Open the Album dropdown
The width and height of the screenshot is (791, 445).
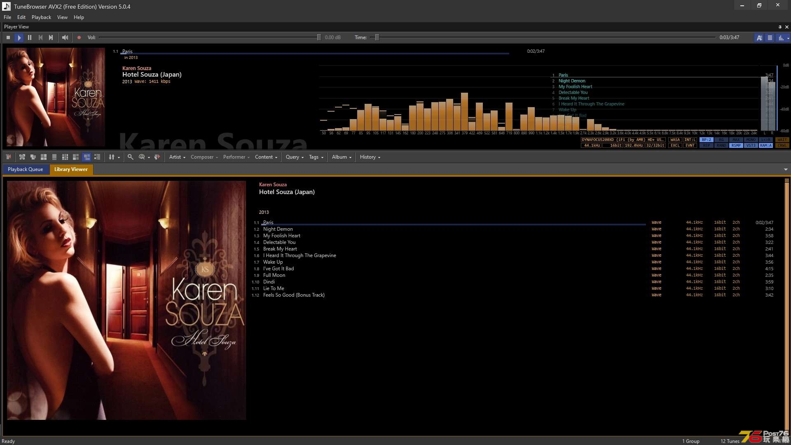(342, 157)
